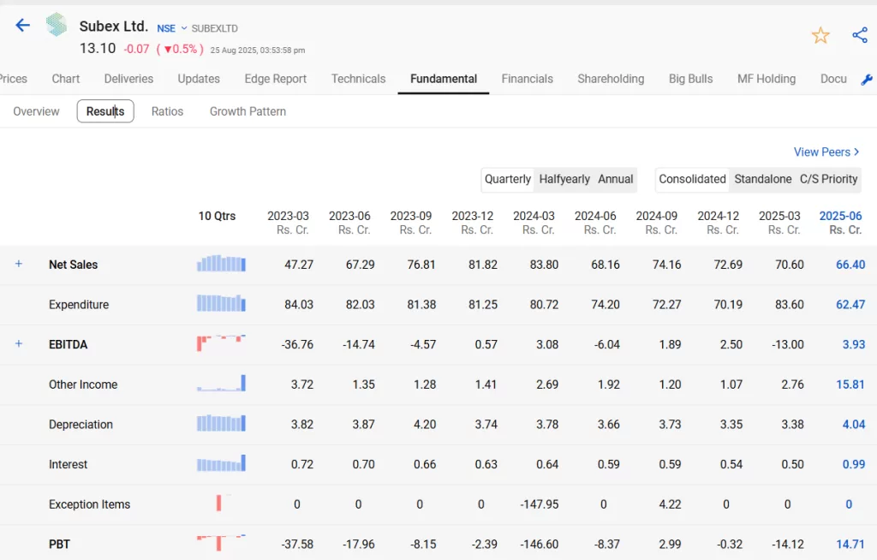
Task: Switch to Standalone financials
Action: [x=763, y=179]
